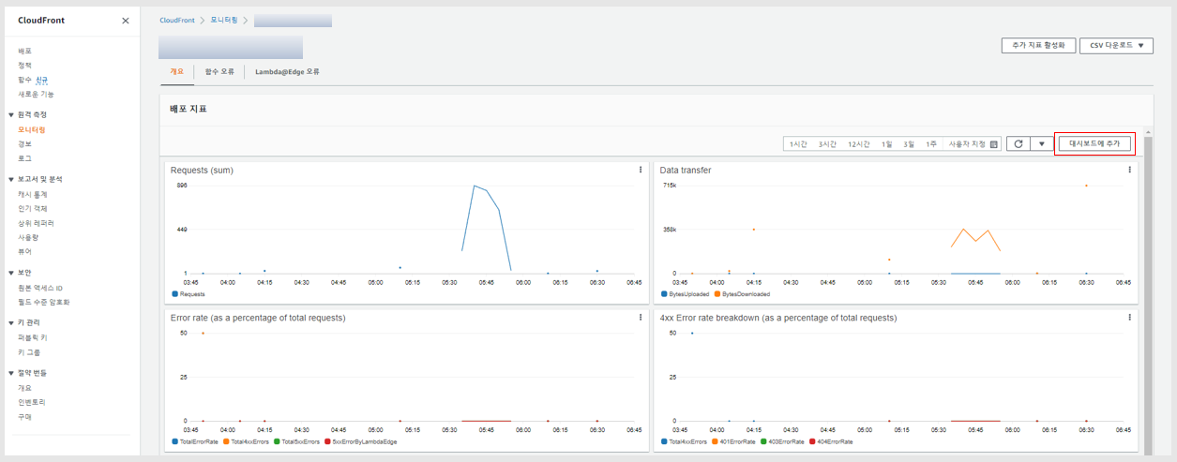Toggle the Total4xxErrors legend swatch
This screenshot has height=462, width=1177.
[225, 441]
